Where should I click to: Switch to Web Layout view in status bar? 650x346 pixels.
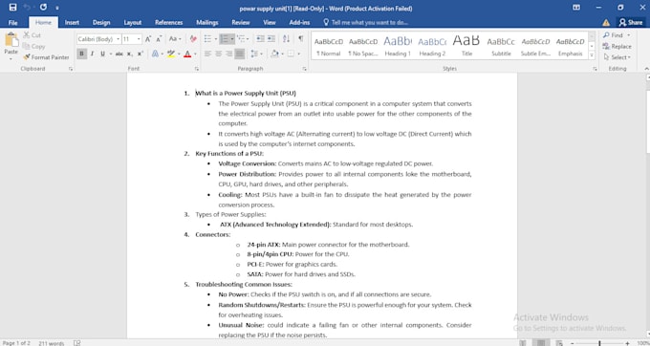point(559,343)
